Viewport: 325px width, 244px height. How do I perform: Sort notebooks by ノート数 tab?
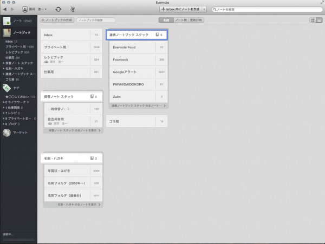coord(181,20)
